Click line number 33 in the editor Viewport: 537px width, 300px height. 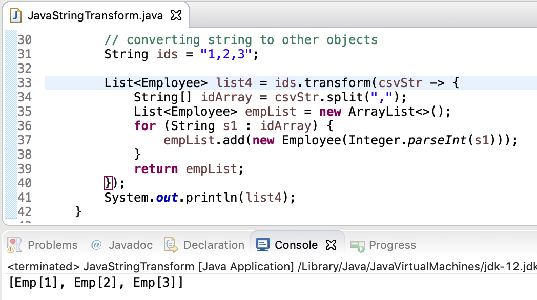coord(26,82)
